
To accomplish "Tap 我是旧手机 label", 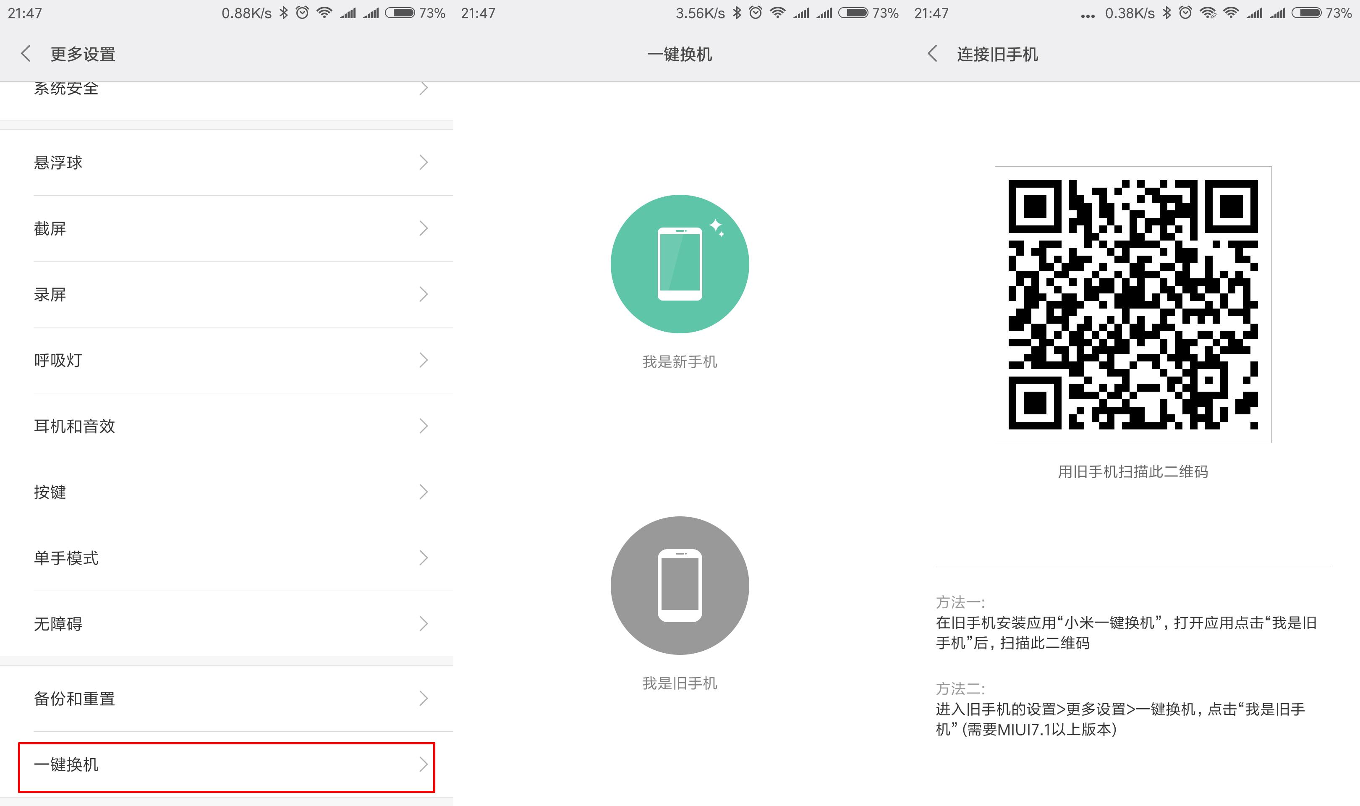I will [x=680, y=683].
